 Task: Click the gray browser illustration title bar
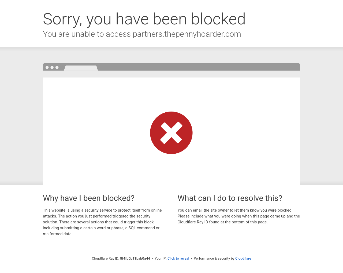click(171, 67)
